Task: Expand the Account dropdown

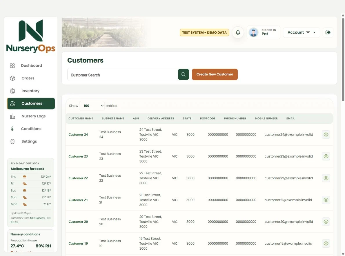Action: click(301, 32)
